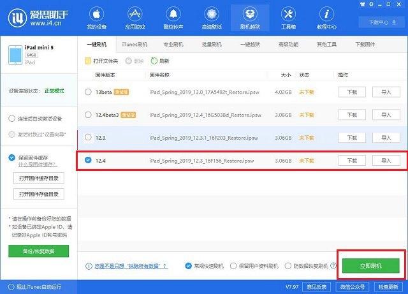
Task: Click 检查更新 in status bar
Action: 388,287
